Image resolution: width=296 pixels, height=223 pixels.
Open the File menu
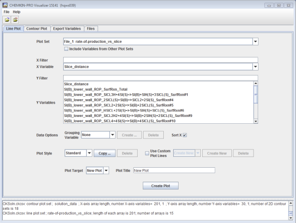(7, 11)
